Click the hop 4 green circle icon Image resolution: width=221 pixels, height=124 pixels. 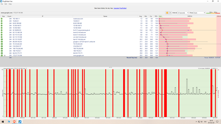(2, 25)
